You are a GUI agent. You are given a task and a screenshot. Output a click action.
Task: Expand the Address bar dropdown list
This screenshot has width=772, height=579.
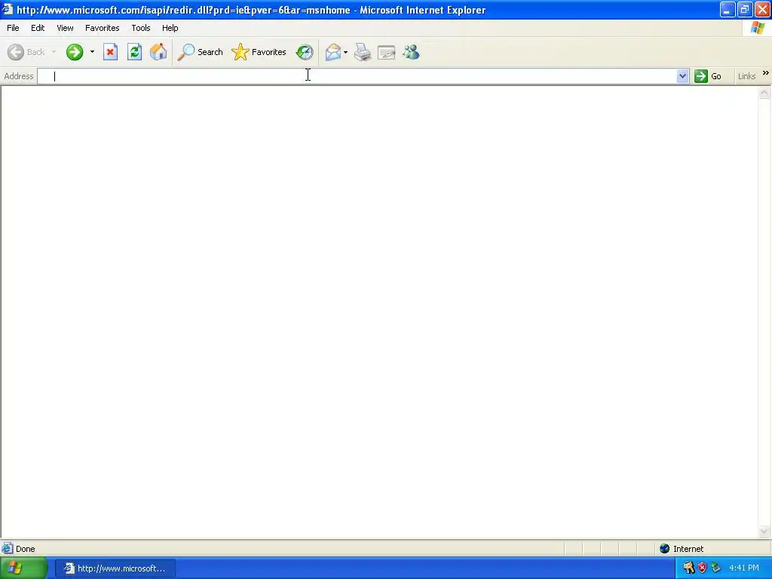click(682, 76)
